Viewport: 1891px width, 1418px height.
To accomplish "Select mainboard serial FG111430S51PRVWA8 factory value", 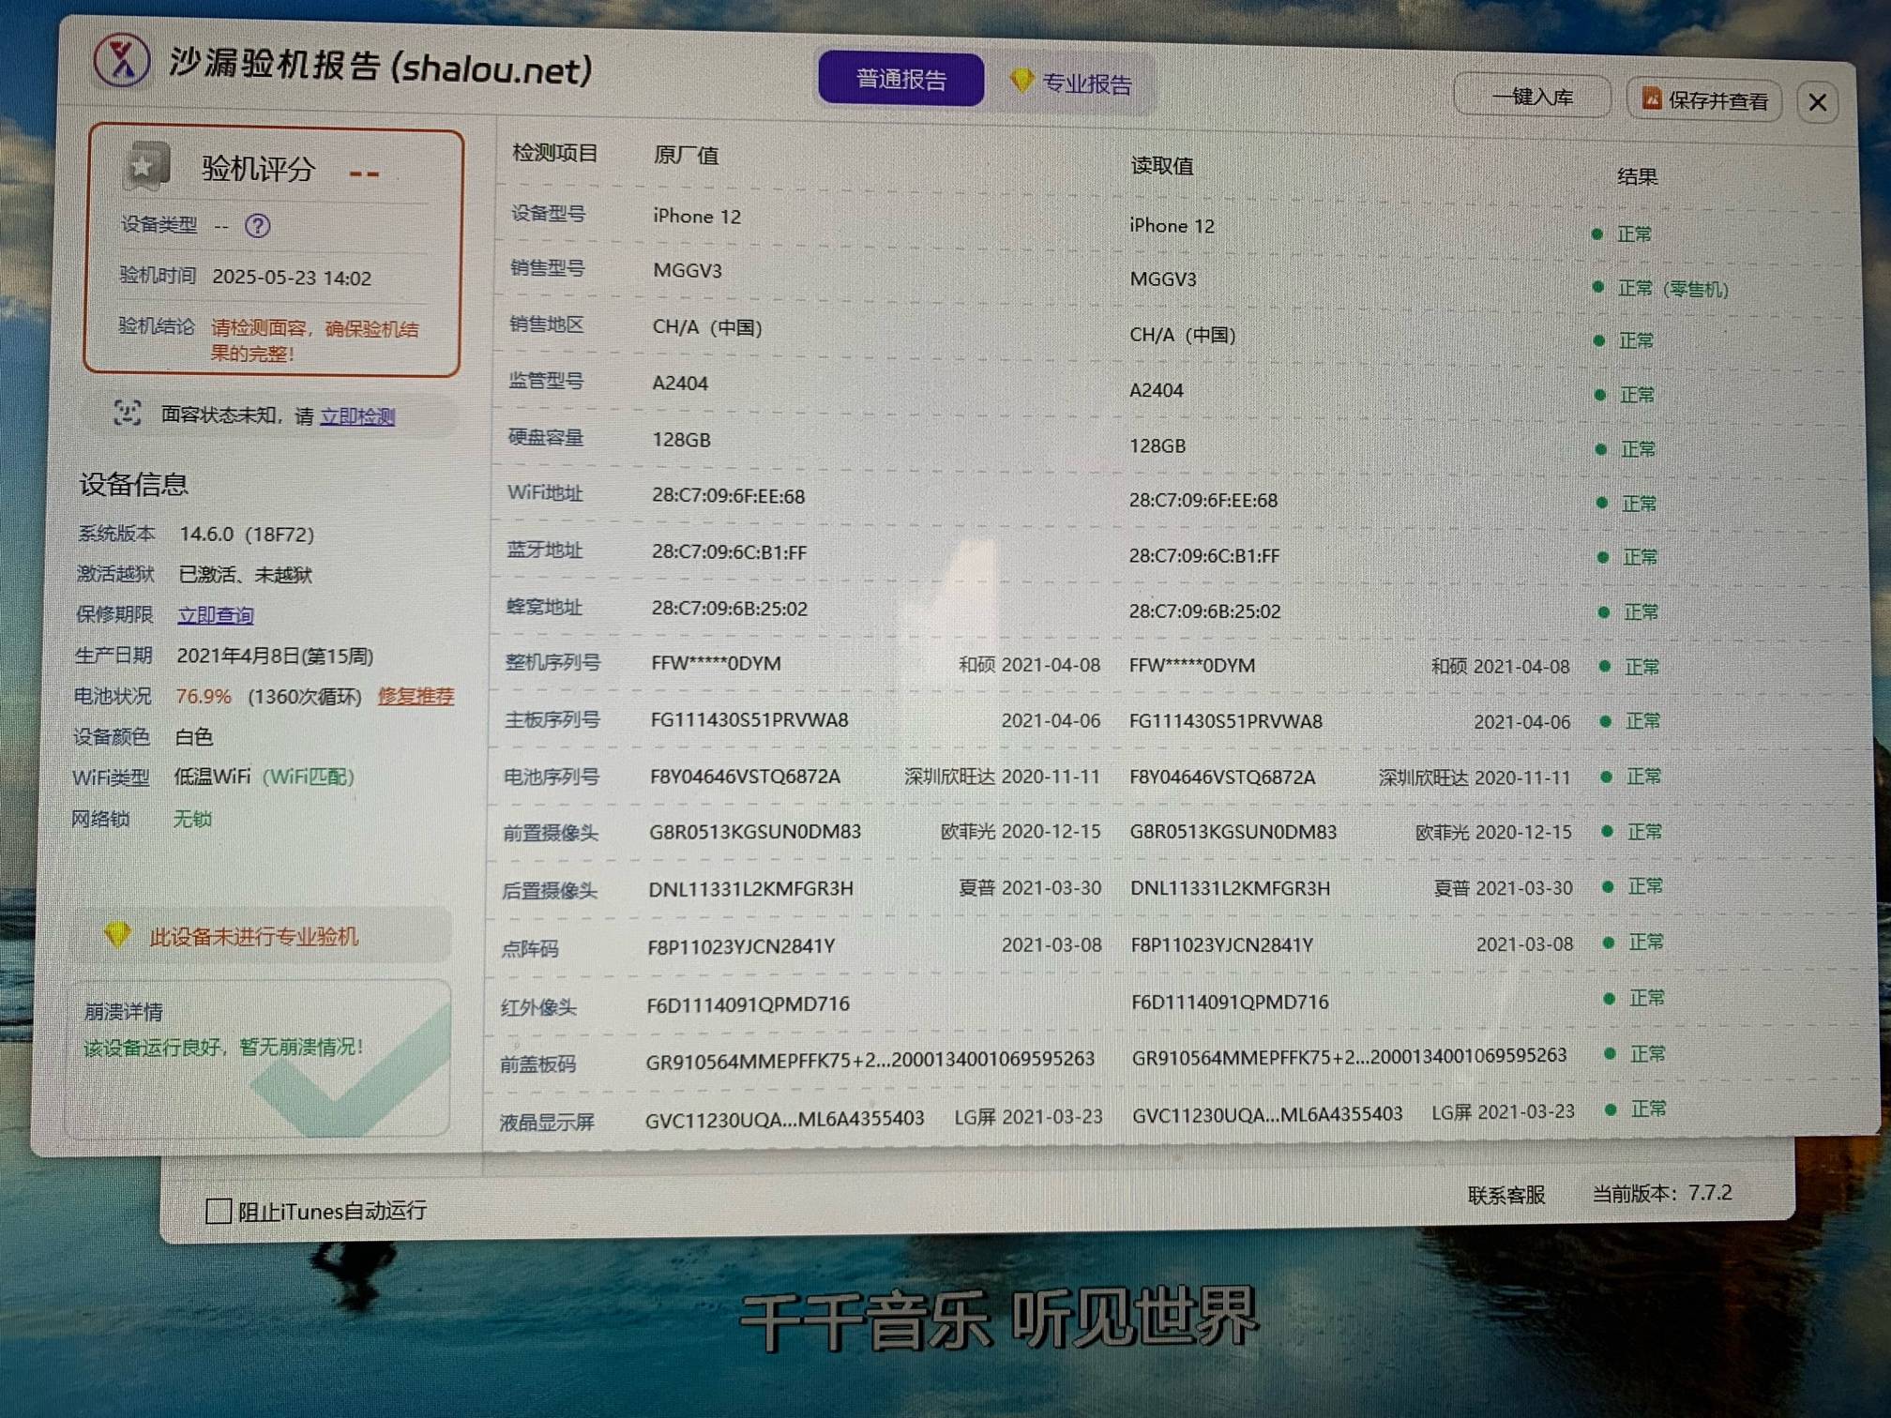I will point(749,720).
